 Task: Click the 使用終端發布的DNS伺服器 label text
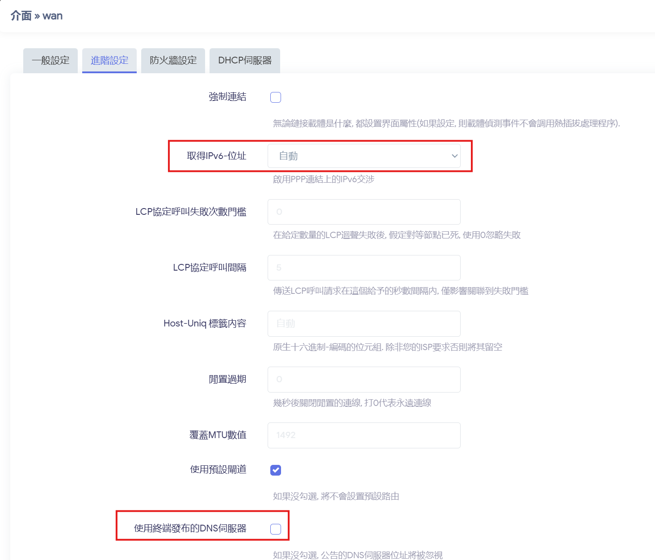click(190, 528)
